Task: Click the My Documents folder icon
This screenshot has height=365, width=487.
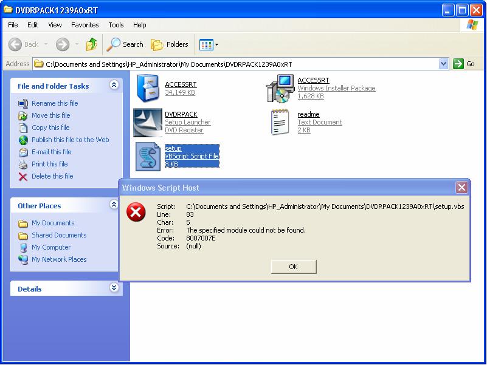Action: point(23,223)
